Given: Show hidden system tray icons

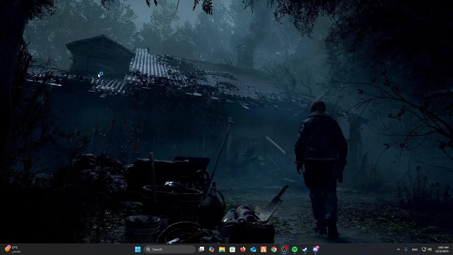Looking at the screenshot, I should tap(398, 249).
